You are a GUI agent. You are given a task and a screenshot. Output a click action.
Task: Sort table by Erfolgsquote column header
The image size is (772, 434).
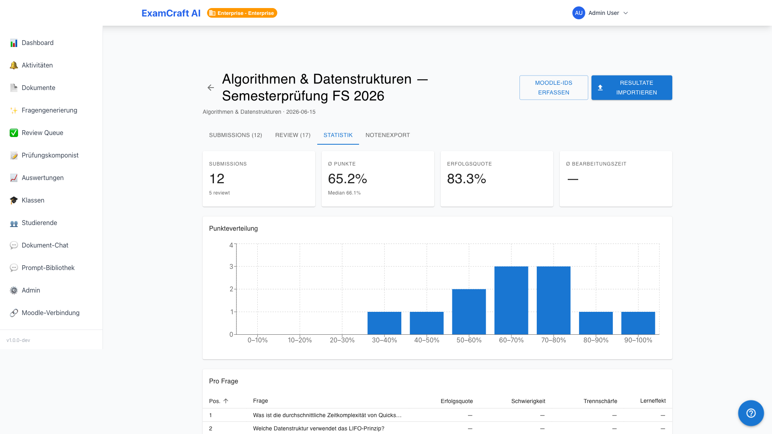click(x=456, y=401)
